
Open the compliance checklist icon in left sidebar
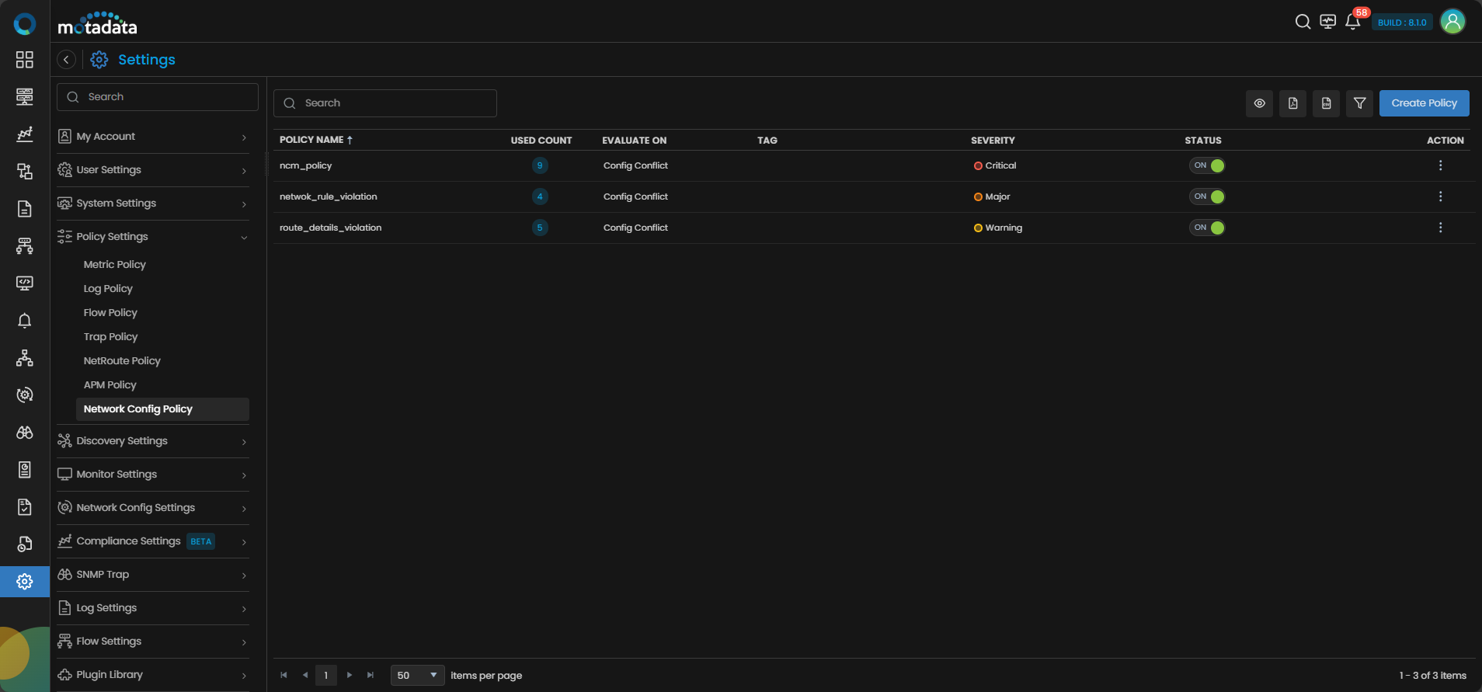(25, 507)
